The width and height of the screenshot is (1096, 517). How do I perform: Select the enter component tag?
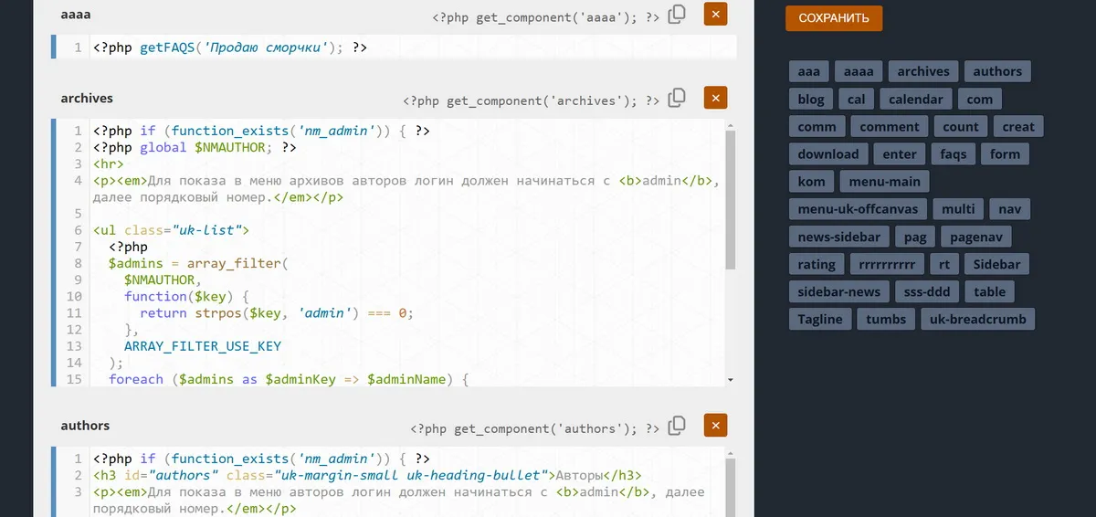click(900, 154)
